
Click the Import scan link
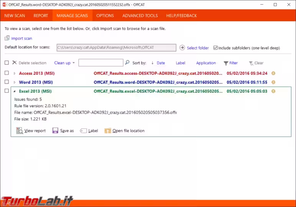tap(21, 38)
